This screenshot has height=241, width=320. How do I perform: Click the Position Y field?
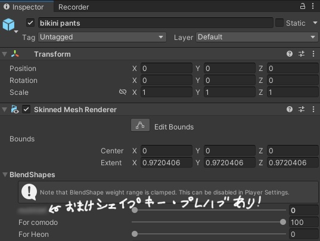[x=229, y=68]
